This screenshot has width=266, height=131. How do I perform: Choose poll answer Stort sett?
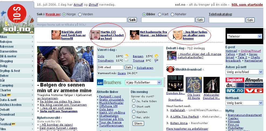pos(134,106)
